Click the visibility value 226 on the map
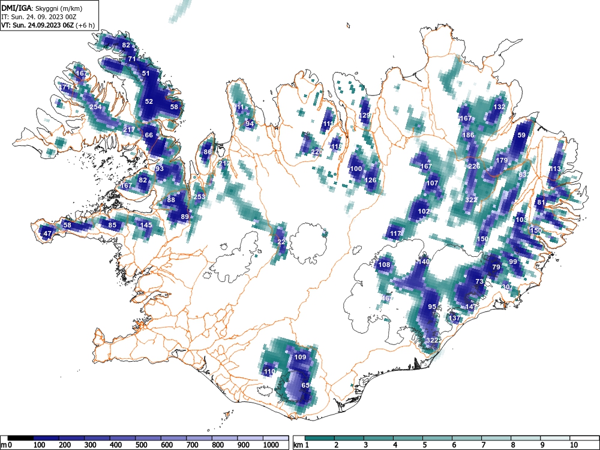 (x=474, y=166)
